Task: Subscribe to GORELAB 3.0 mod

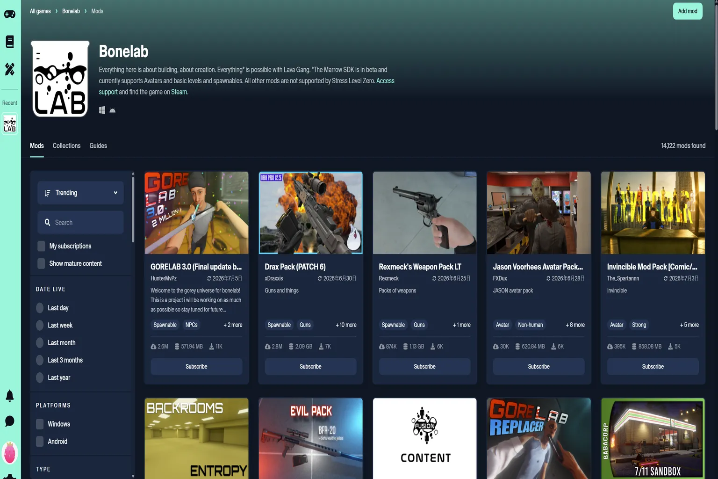Action: pyautogui.click(x=196, y=367)
